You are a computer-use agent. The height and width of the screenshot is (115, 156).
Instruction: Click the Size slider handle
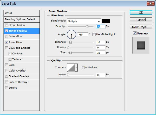pyautogui.click(x=70, y=53)
